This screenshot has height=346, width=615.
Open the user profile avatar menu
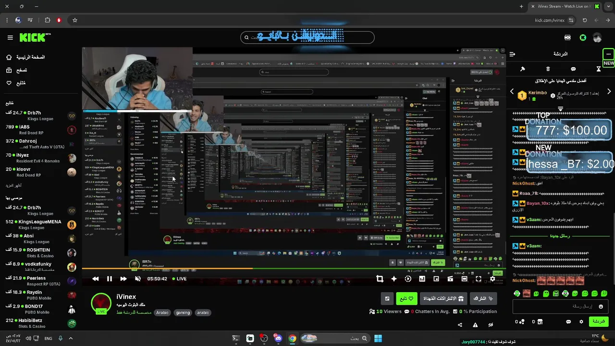597,37
